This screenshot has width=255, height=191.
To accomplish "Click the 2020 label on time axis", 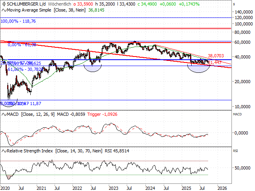I will 5,188.
